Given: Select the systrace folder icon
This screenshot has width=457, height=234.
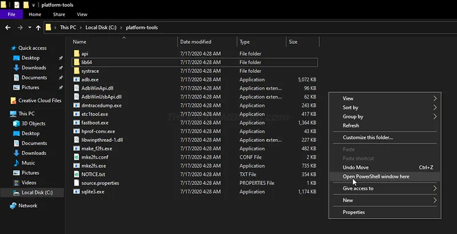Looking at the screenshot, I should [77, 71].
